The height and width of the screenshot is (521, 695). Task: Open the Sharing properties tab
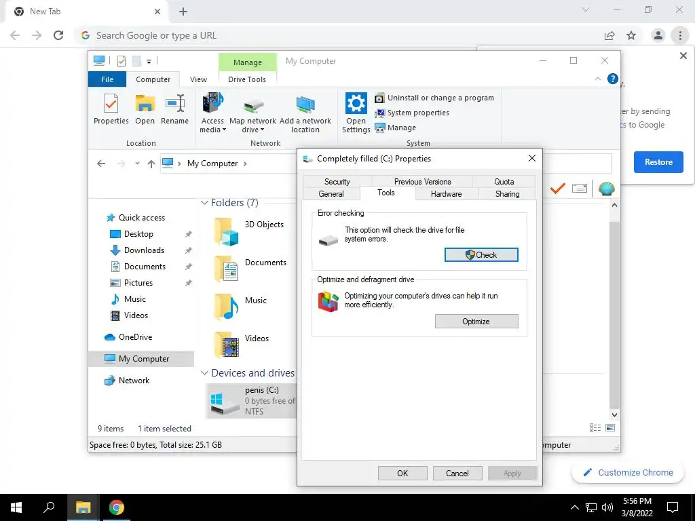coord(507,194)
